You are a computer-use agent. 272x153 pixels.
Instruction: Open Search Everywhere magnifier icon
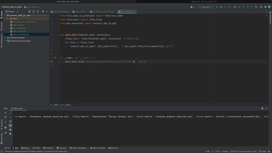[261, 7]
